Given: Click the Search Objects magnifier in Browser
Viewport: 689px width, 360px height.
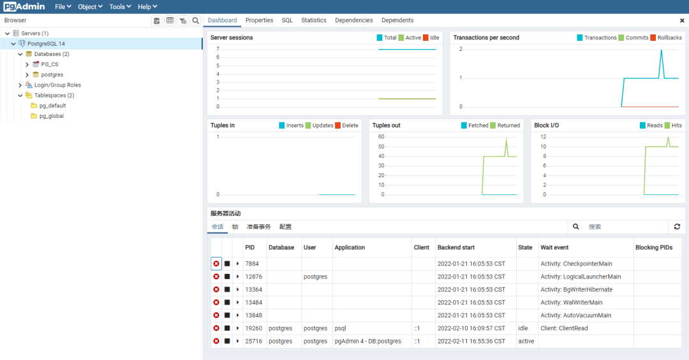Looking at the screenshot, I should tap(196, 20).
